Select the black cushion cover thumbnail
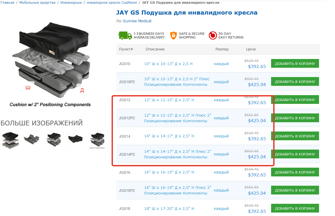This screenshot has height=216, width=335. 75,139
